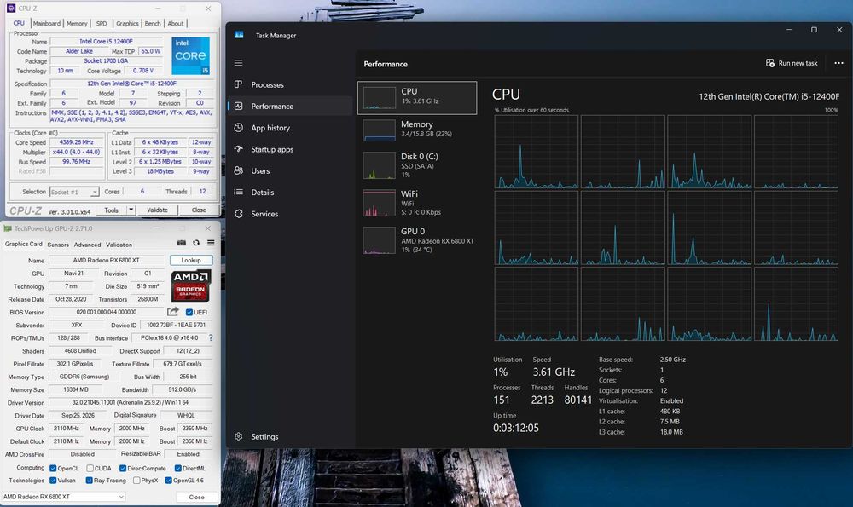This screenshot has width=853, height=507.
Task: Open the three-dot more options menu
Action: point(838,63)
